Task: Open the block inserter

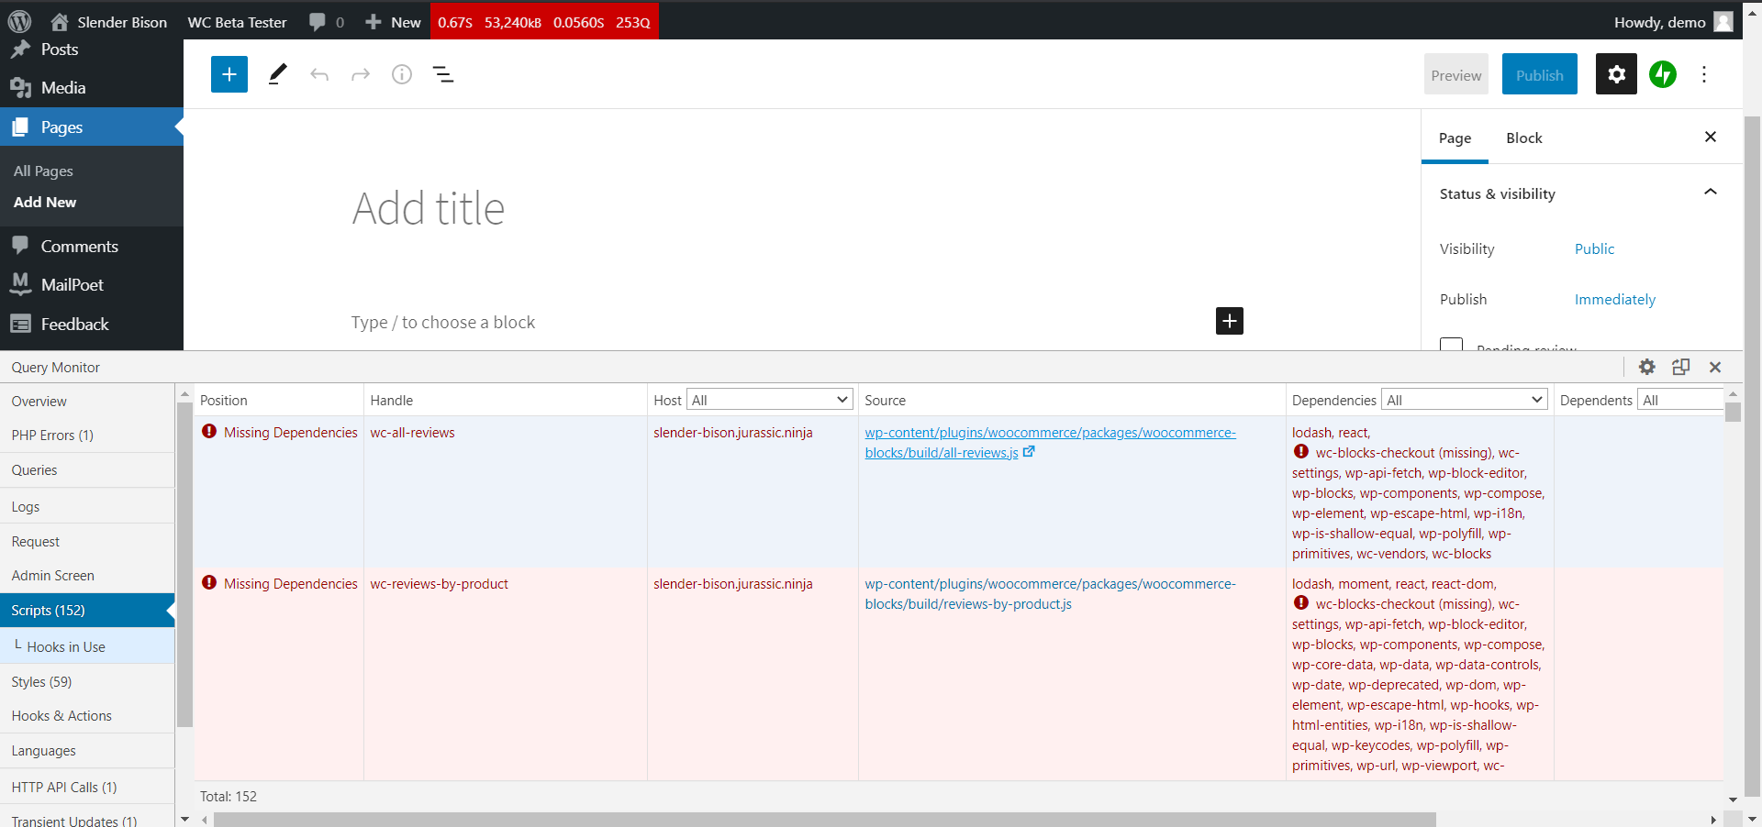Action: [229, 74]
